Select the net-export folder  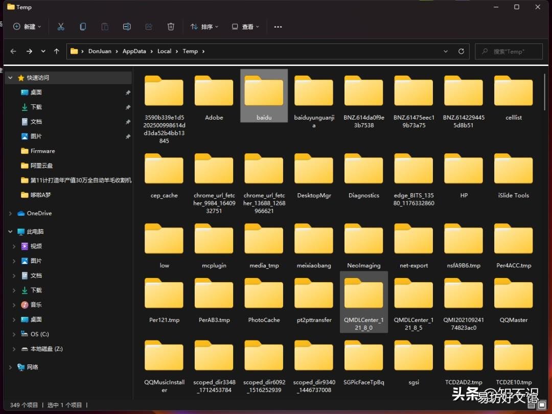click(x=413, y=246)
